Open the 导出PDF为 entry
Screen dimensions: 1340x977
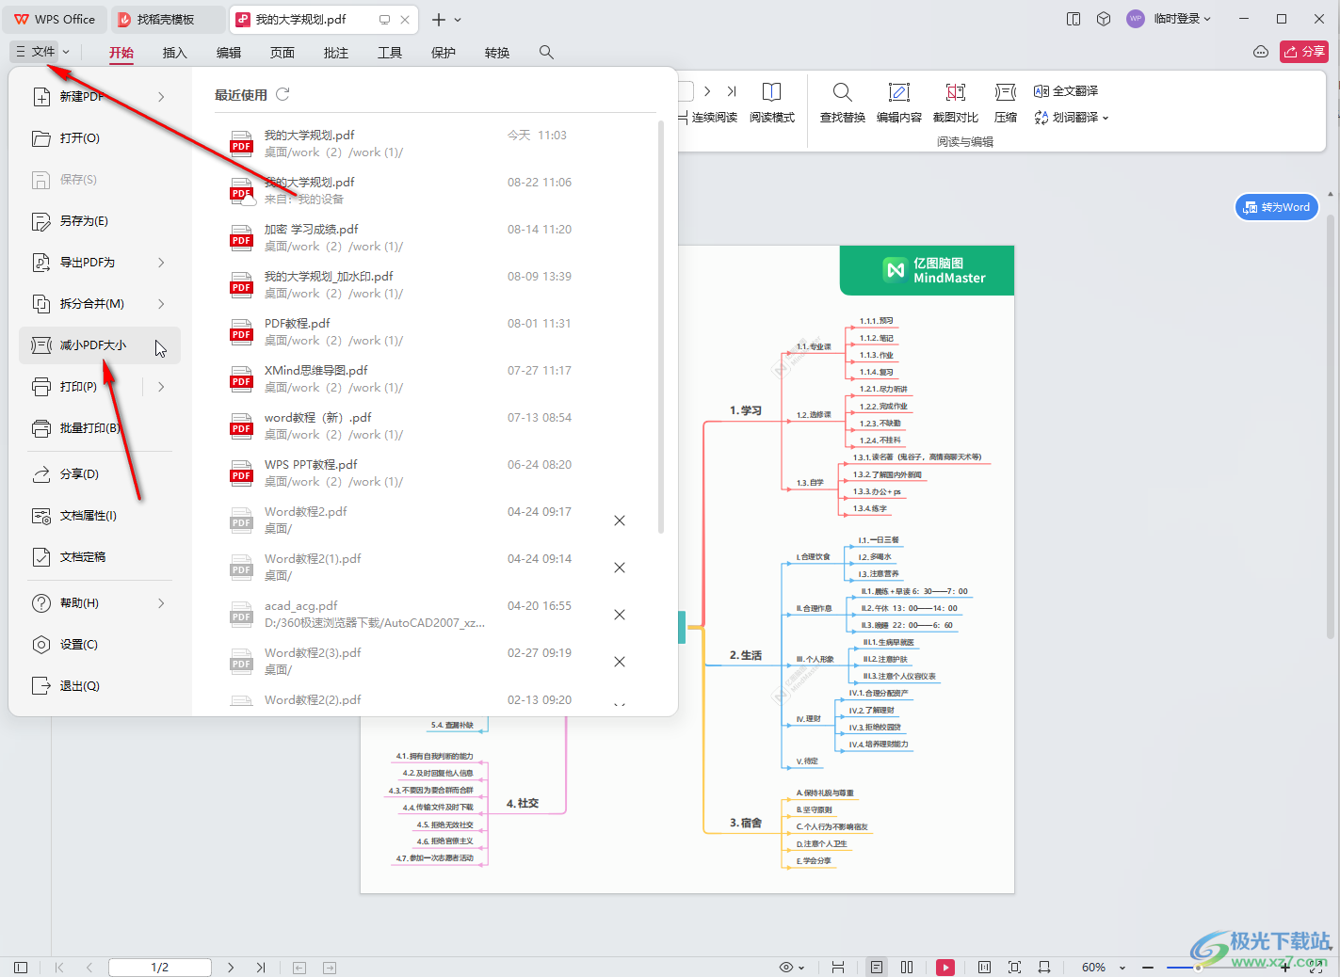pyautogui.click(x=100, y=262)
